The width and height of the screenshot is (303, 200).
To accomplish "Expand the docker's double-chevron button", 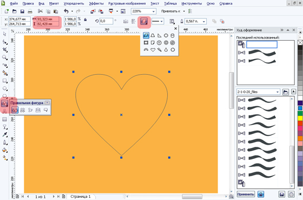I will pos(282,30).
